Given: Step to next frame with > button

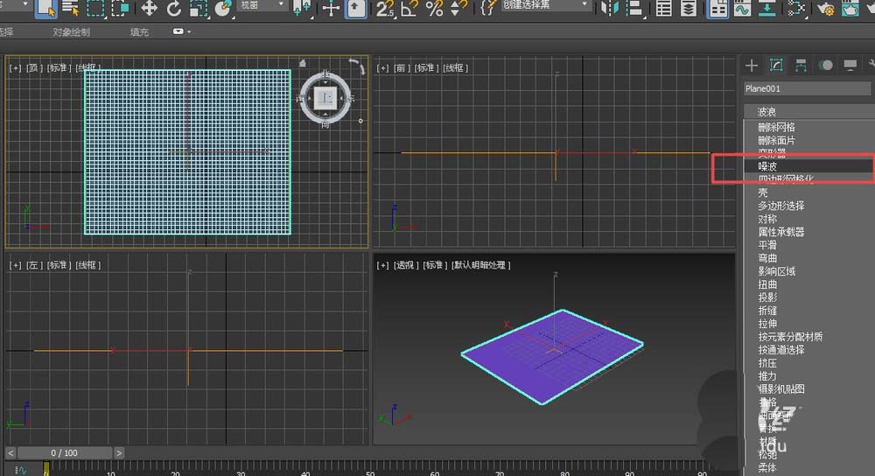Looking at the screenshot, I should point(119,452).
